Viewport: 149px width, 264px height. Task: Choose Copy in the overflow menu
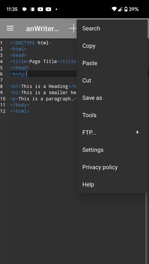[112, 46]
